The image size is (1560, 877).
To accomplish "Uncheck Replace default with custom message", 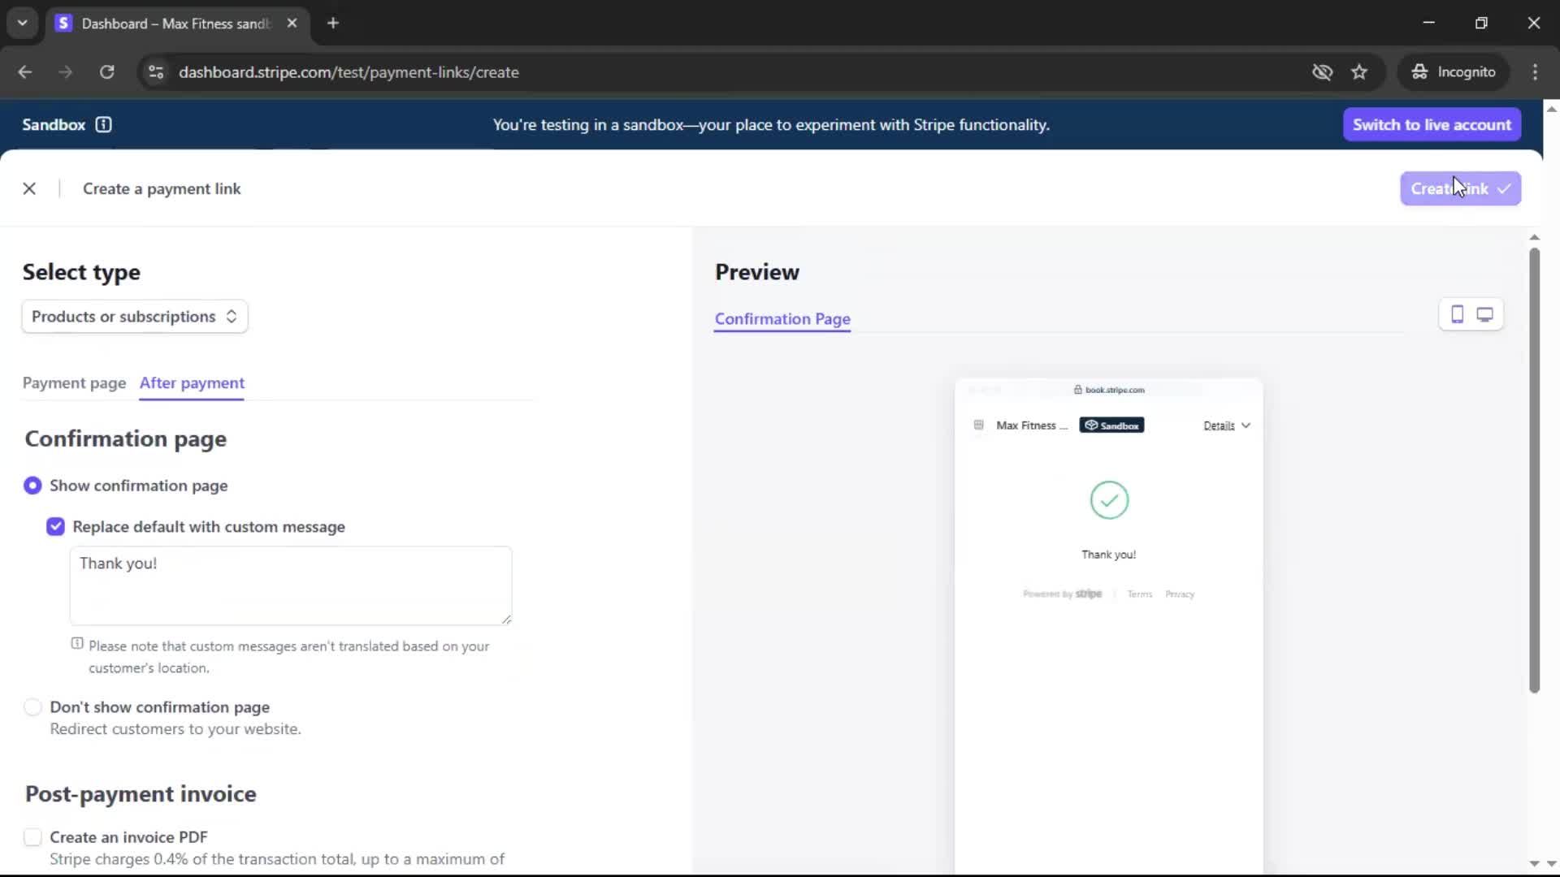I will [55, 527].
